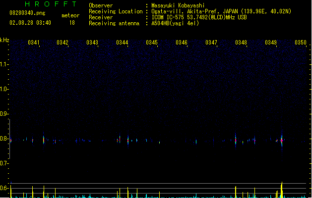Click time marker 0344
Viewport: 312px width, 198px height.
(122, 43)
